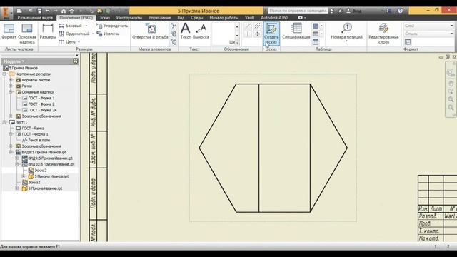
Task: Click the centerline tool icon
Action: coord(248,26)
